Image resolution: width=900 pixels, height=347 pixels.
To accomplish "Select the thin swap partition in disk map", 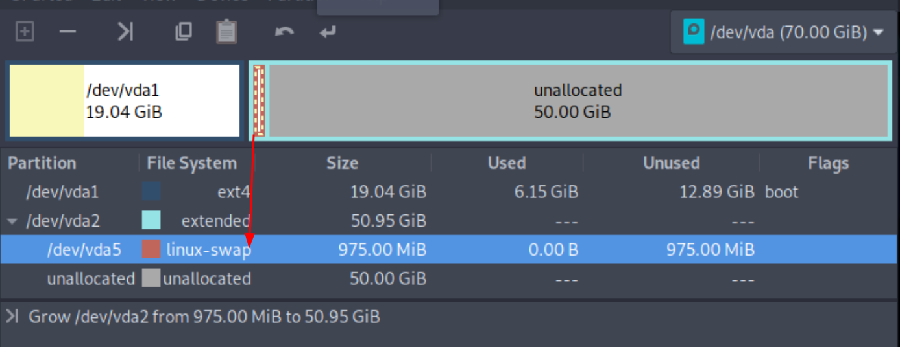I will click(x=259, y=100).
